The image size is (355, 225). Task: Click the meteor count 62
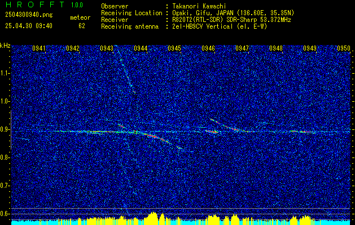pos(82,26)
